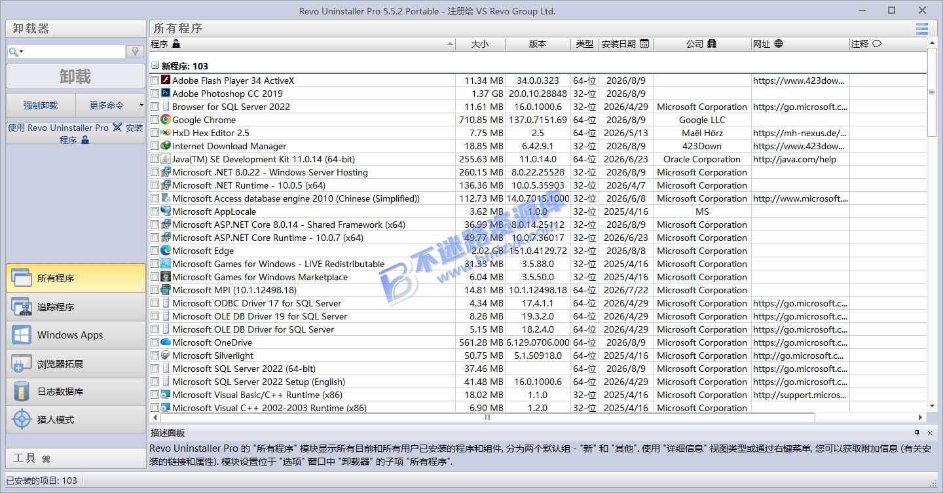This screenshot has height=493, width=943.
Task: Click the Microsoft .NET 8.0.22 Hosting icon
Action: (166, 172)
